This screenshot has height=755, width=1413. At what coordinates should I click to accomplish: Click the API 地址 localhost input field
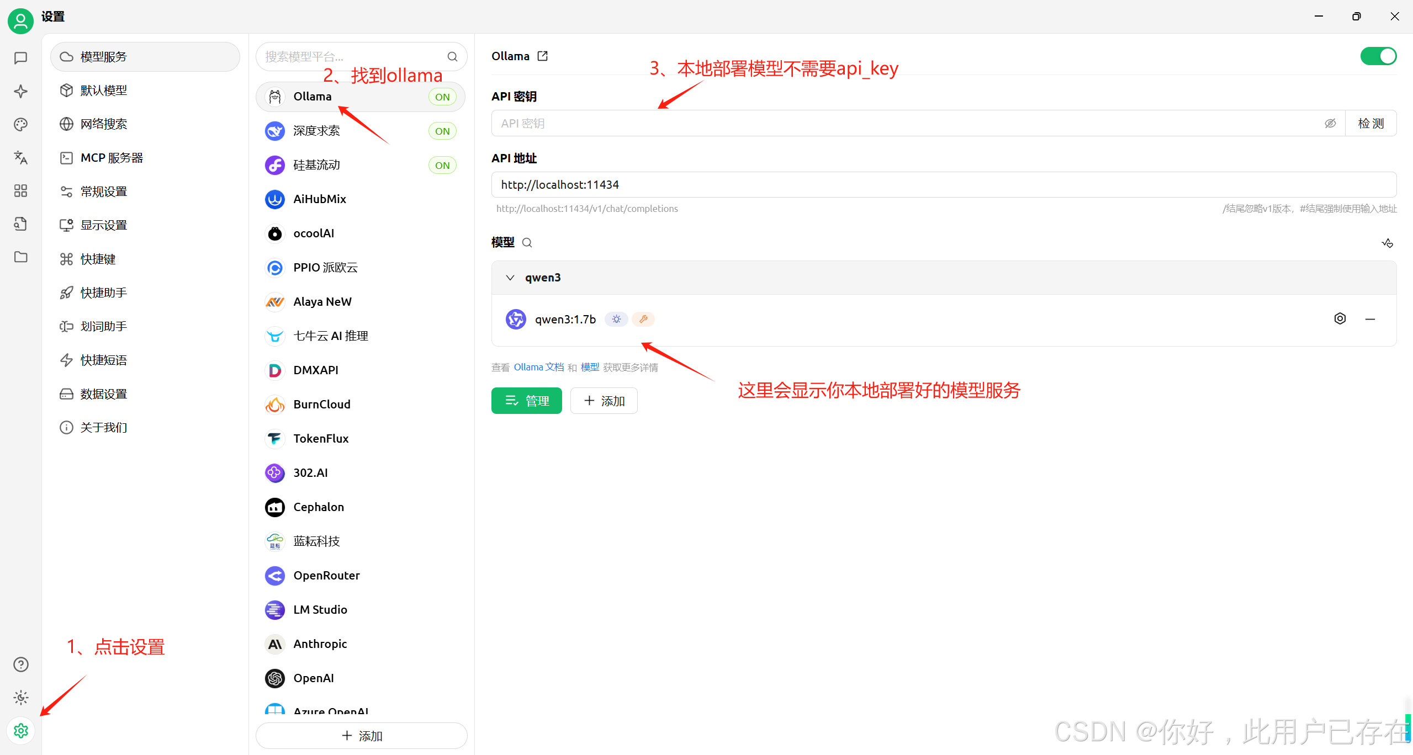click(944, 185)
